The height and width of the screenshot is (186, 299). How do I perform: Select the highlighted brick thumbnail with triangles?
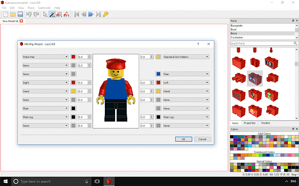click(x=255, y=78)
